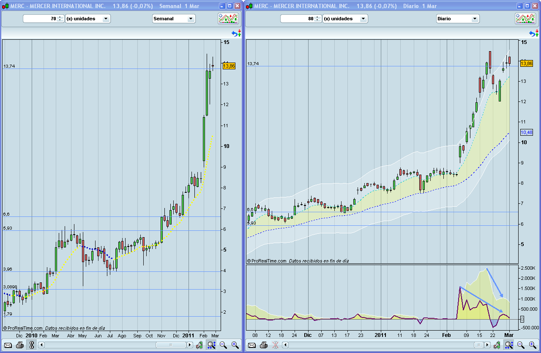Open chart style settings in the daily chart window
541x353 pixels.
[x=497, y=345]
